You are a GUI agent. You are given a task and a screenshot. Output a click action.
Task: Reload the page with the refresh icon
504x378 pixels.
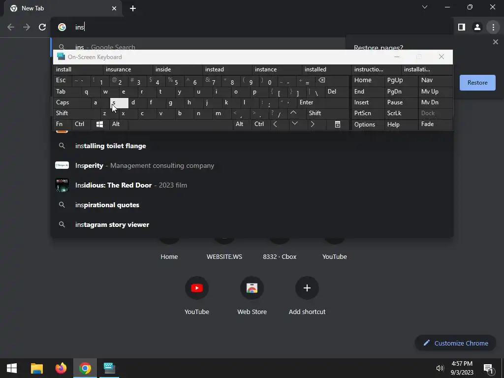(42, 27)
